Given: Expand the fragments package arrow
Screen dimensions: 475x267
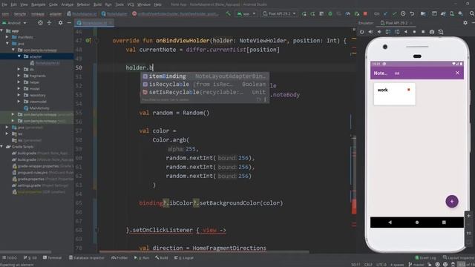Looking at the screenshot, I should coord(19,76).
